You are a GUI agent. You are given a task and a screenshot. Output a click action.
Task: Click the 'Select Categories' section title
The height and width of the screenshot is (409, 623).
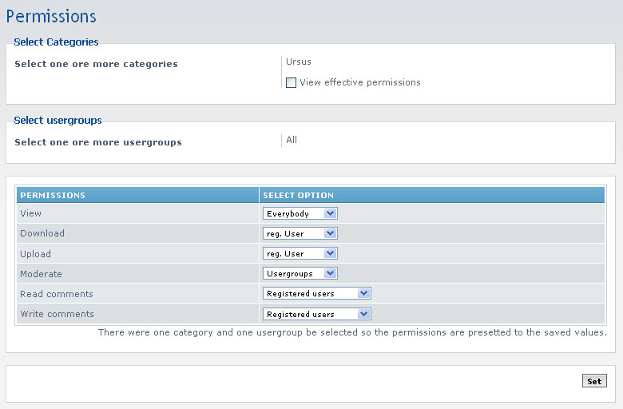[56, 42]
